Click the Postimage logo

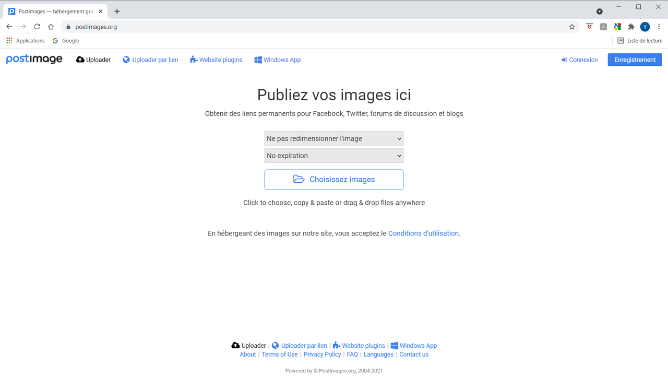tap(34, 60)
